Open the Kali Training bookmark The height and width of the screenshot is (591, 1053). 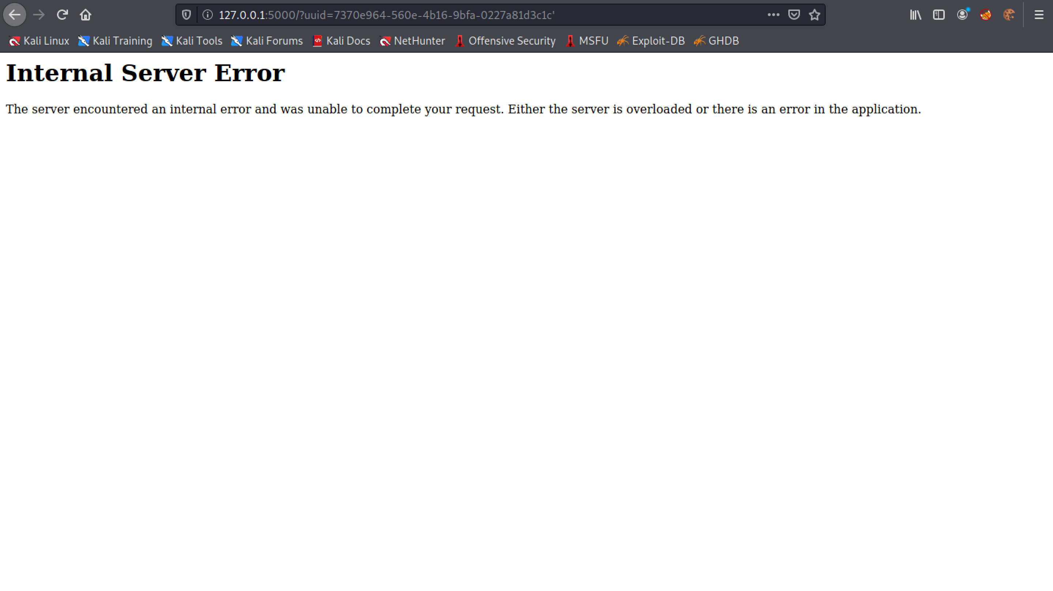point(115,41)
